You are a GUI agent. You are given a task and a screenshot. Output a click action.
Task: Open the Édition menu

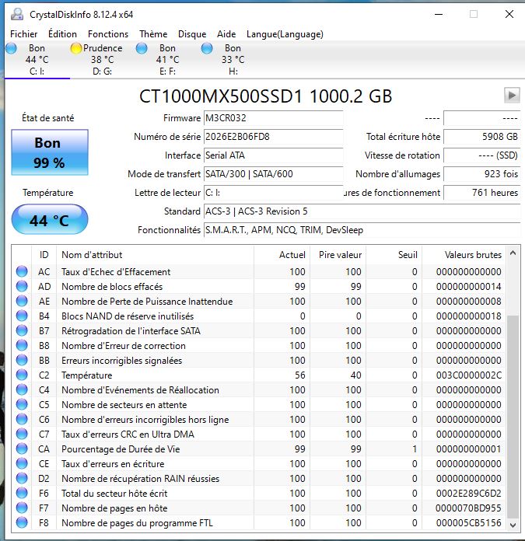pos(62,34)
